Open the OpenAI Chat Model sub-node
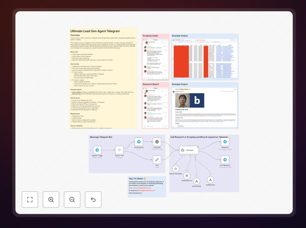The image size is (306, 228). (175, 169)
